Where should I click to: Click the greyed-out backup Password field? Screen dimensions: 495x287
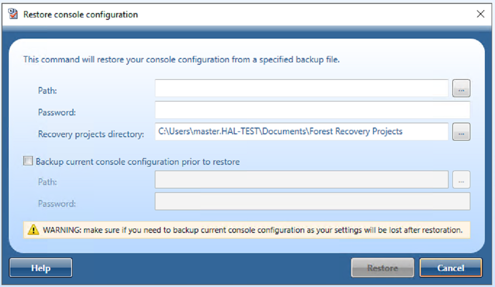[x=312, y=201]
